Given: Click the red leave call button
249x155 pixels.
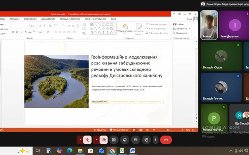Looking at the screenshot, I should click(x=166, y=140).
